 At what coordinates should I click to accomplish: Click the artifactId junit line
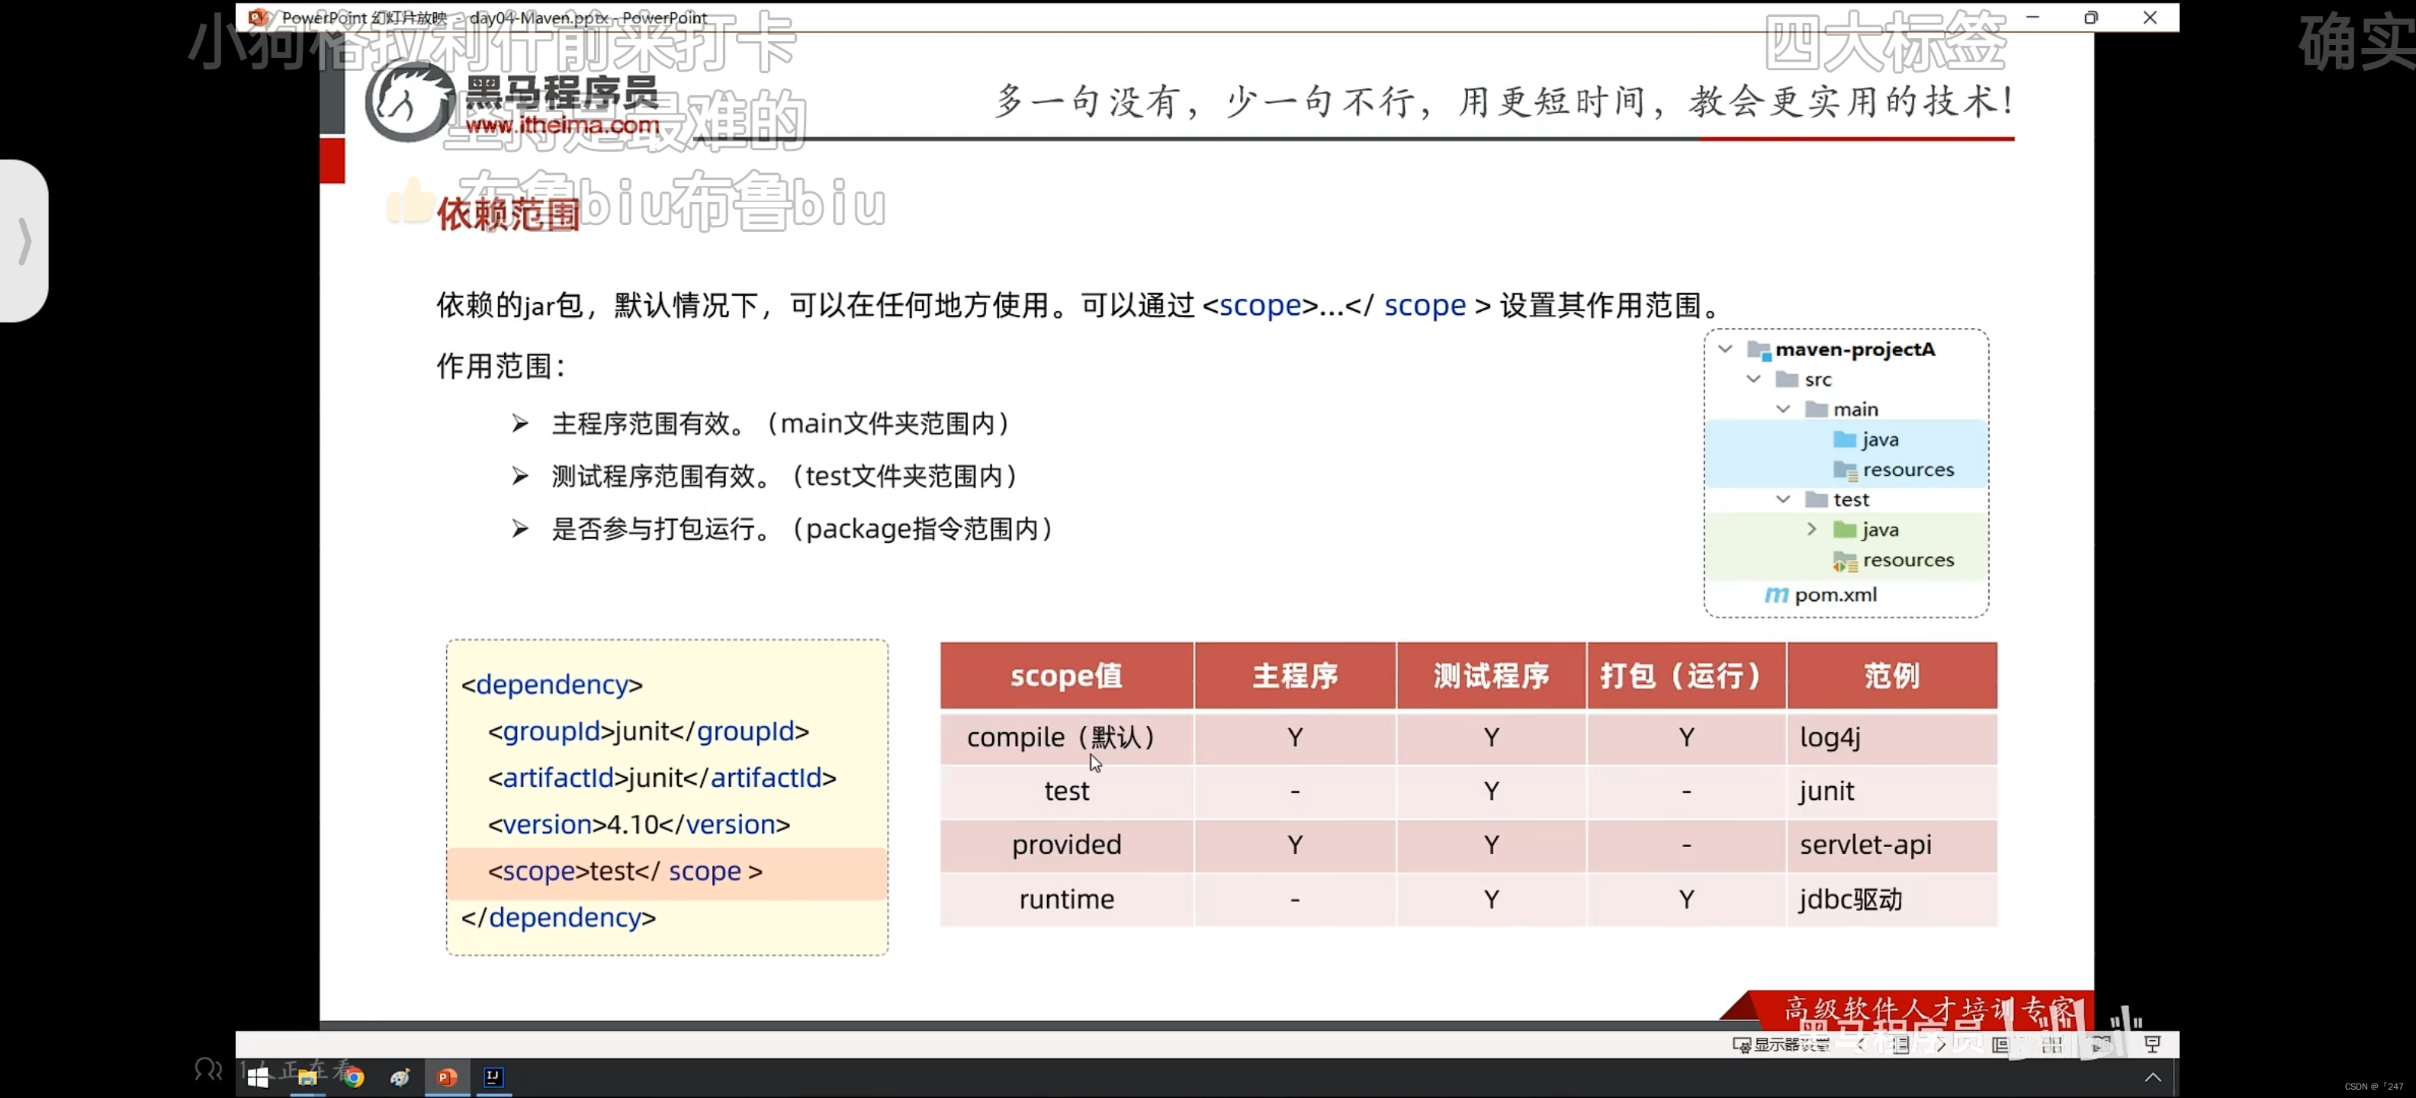661,779
